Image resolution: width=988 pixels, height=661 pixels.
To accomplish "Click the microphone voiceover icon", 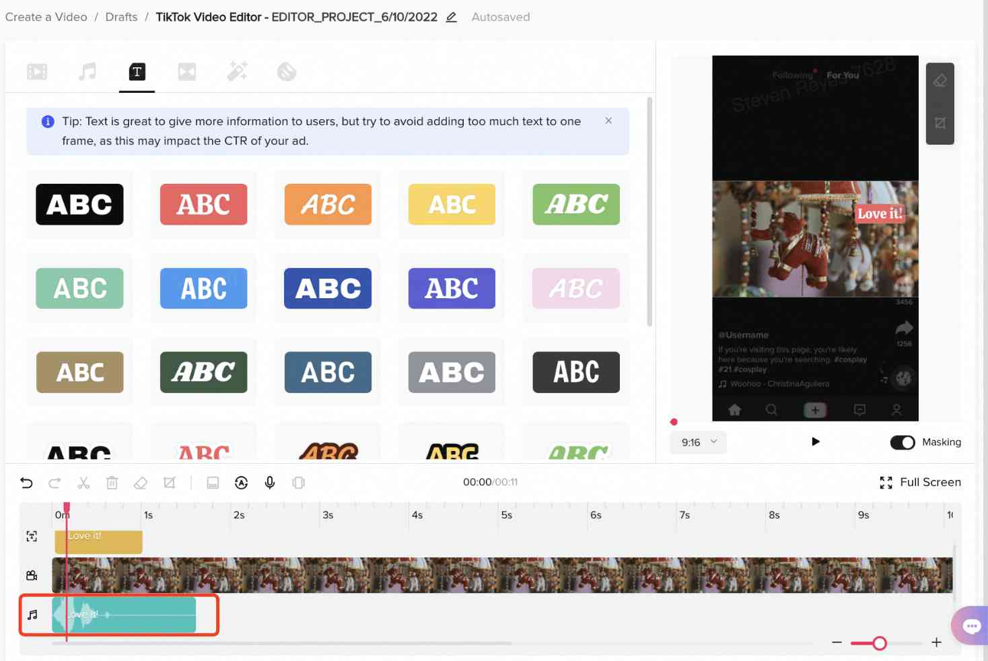I will point(270,483).
